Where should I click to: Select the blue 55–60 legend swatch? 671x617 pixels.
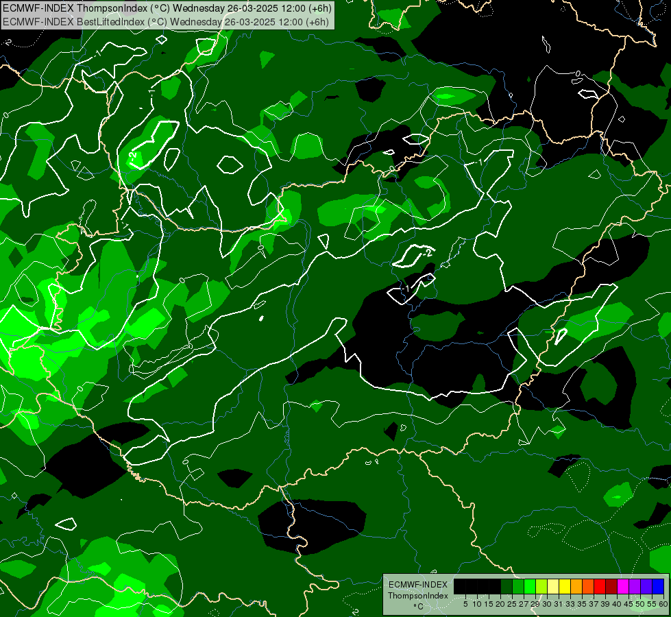click(657, 586)
